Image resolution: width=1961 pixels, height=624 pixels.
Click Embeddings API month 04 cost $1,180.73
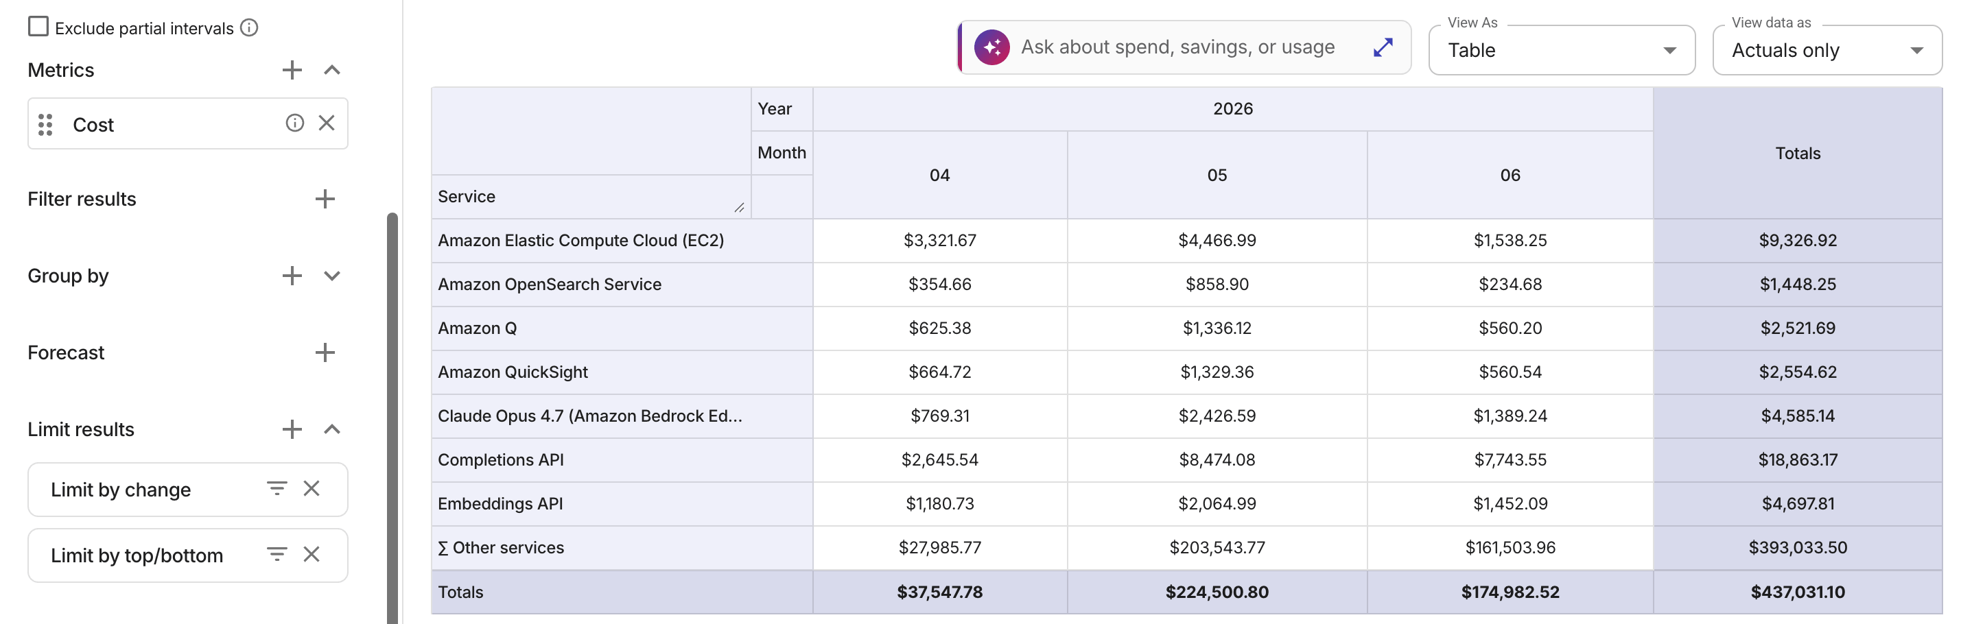939,504
